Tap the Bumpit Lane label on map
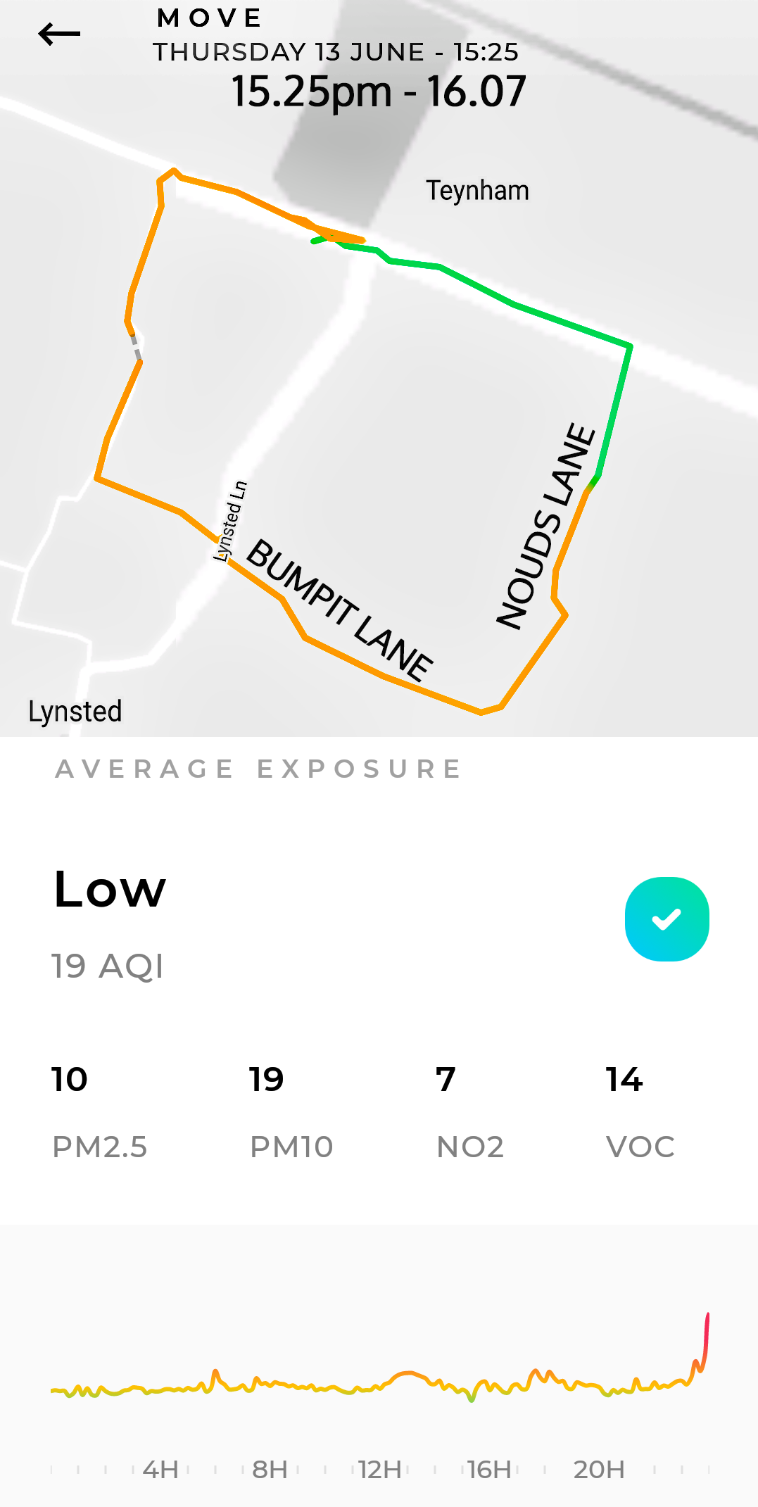The width and height of the screenshot is (758, 1507). (x=340, y=610)
